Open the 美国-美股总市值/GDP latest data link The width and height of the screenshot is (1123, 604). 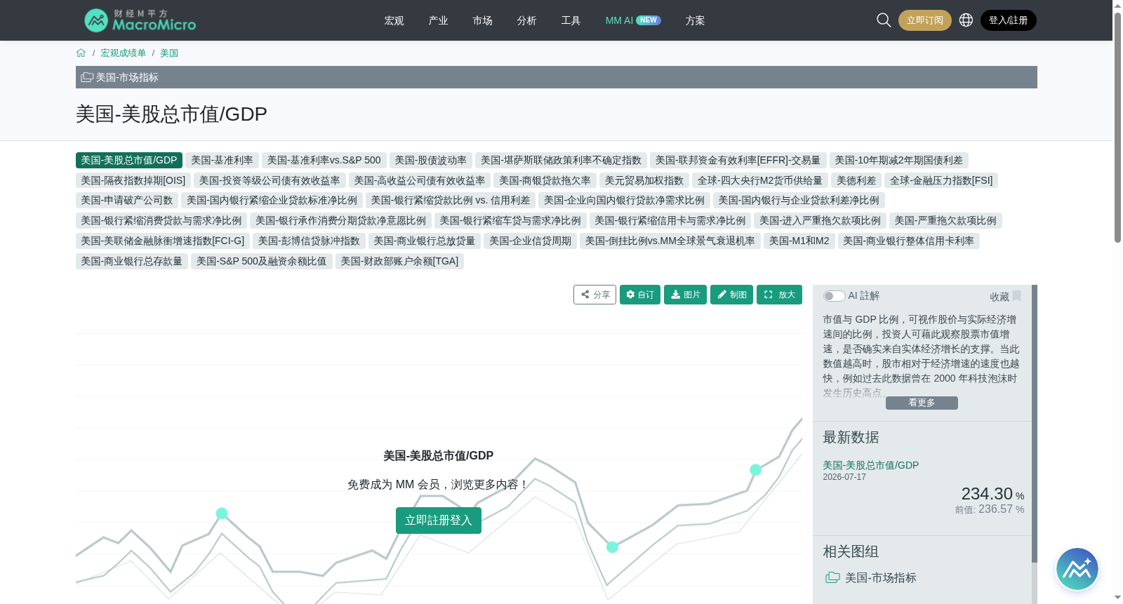click(x=870, y=465)
